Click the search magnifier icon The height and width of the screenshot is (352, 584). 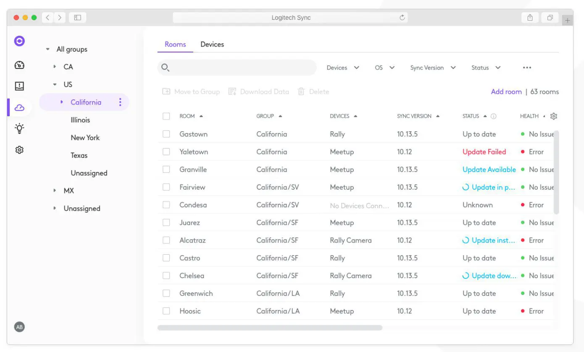(x=165, y=68)
